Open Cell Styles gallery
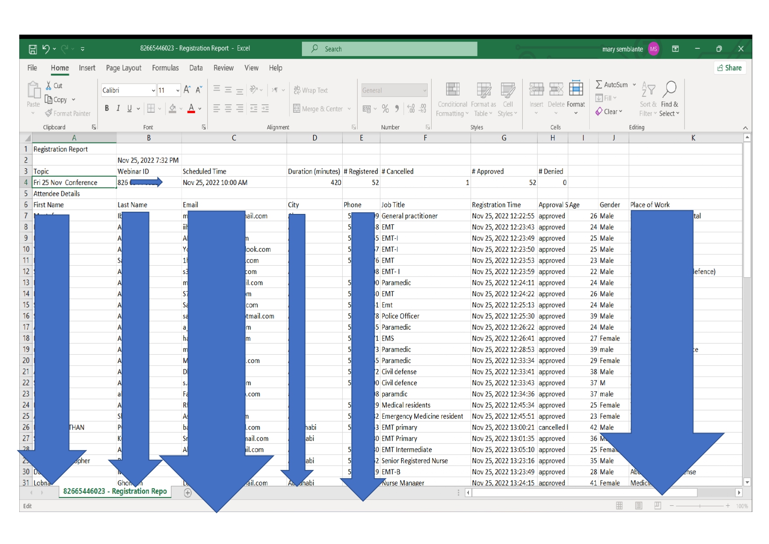This screenshot has width=769, height=544. [508, 100]
